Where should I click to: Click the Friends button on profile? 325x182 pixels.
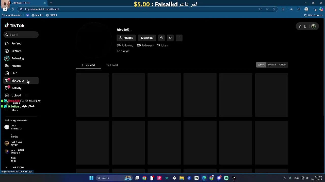tap(126, 38)
